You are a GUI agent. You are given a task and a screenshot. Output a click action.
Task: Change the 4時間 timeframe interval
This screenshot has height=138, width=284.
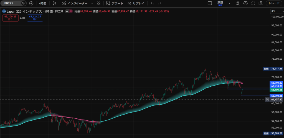[x=43, y=3]
